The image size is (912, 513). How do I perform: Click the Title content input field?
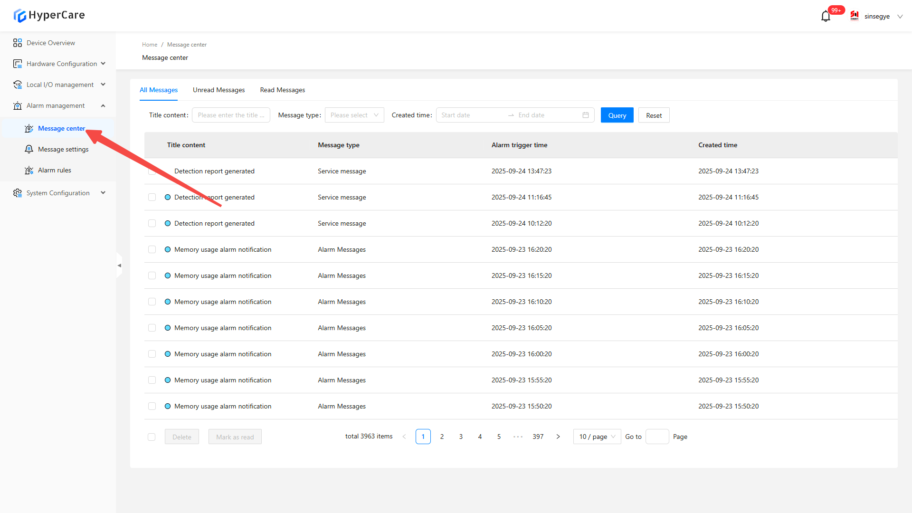click(231, 115)
